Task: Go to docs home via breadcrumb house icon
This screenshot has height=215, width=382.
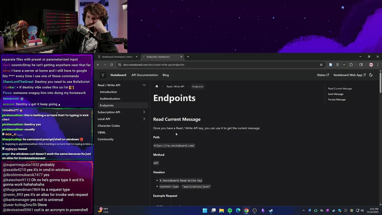Action: 157,87
